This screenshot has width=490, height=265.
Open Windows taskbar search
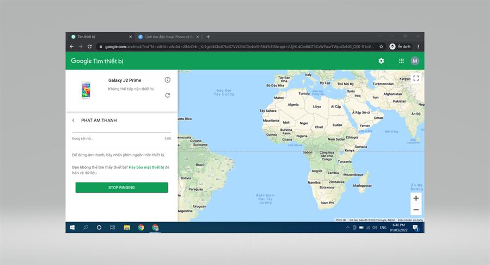coord(85,228)
